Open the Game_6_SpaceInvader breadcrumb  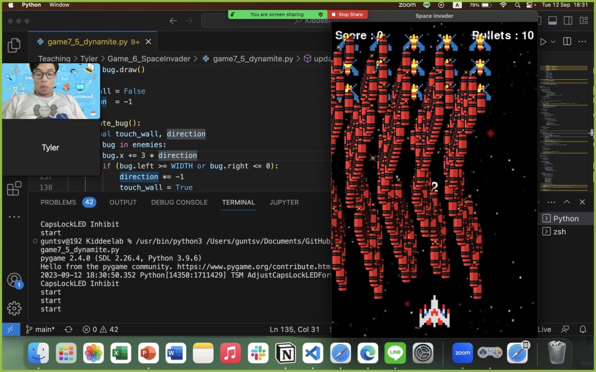149,59
